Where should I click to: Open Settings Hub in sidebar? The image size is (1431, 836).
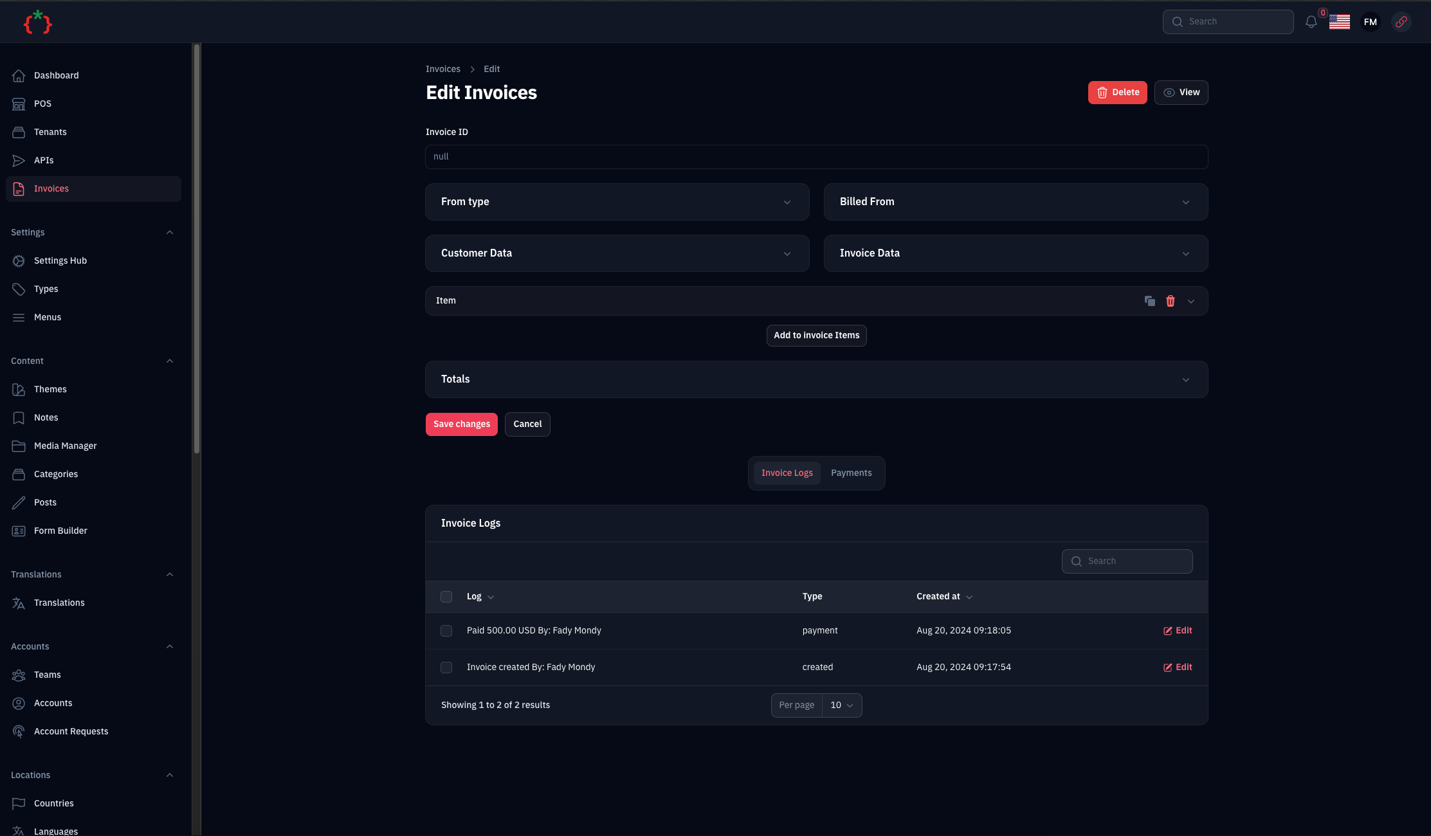pos(60,260)
